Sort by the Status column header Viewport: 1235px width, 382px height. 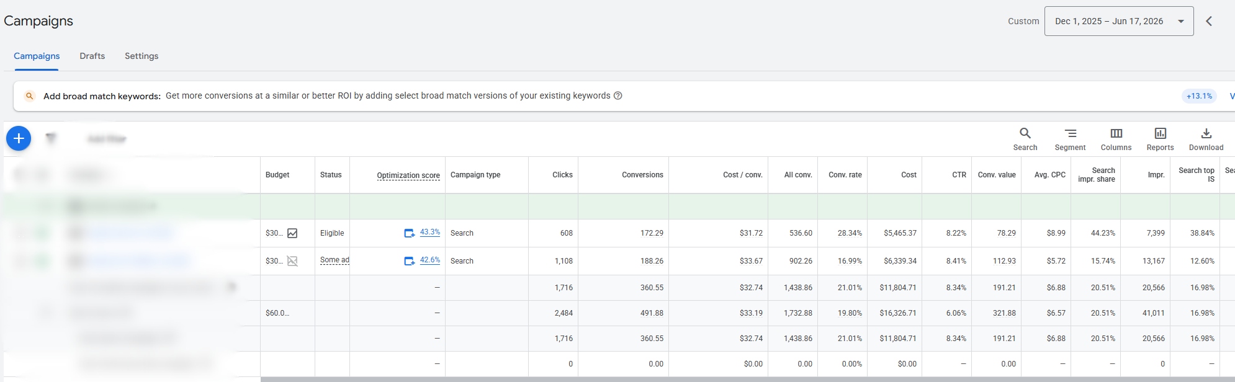tap(331, 175)
